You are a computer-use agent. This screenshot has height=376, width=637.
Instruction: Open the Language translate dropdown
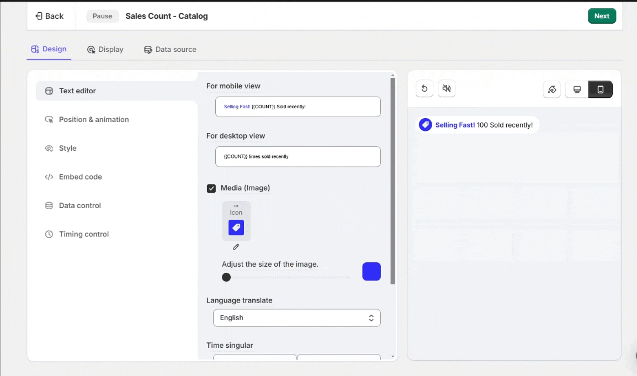pyautogui.click(x=297, y=318)
